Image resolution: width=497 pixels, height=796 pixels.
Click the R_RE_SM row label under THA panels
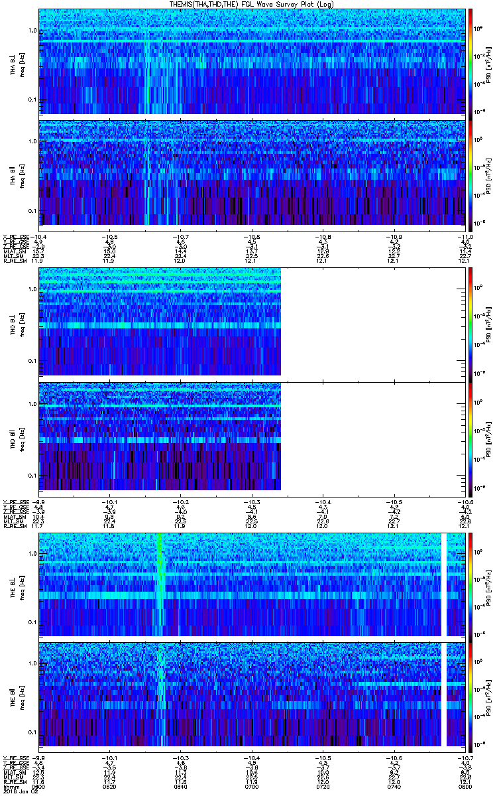(15, 261)
